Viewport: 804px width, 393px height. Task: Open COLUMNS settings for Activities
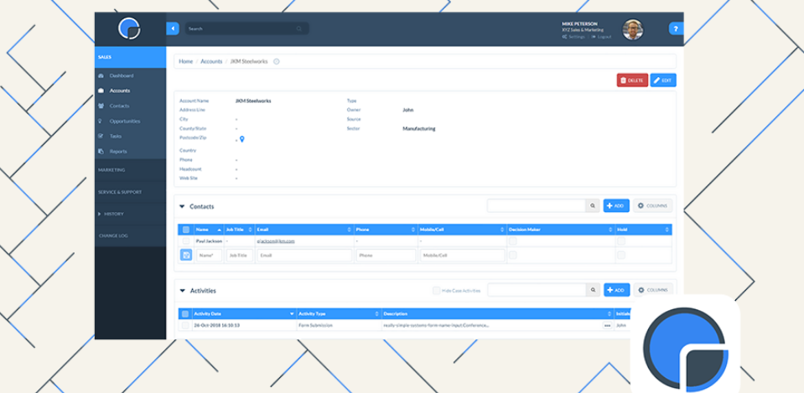pos(653,290)
